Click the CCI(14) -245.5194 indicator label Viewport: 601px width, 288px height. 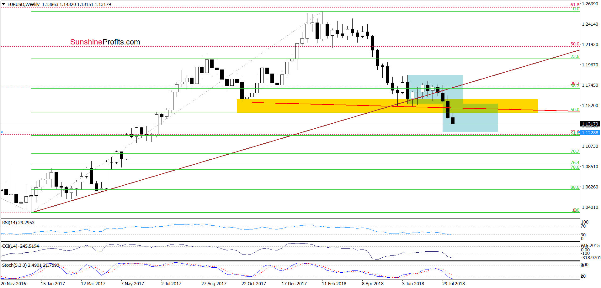[x=20, y=246]
